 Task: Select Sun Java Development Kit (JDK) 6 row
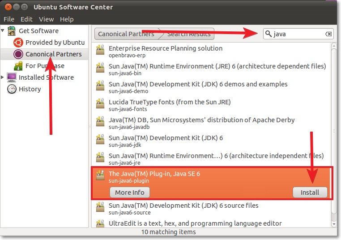pos(211,141)
